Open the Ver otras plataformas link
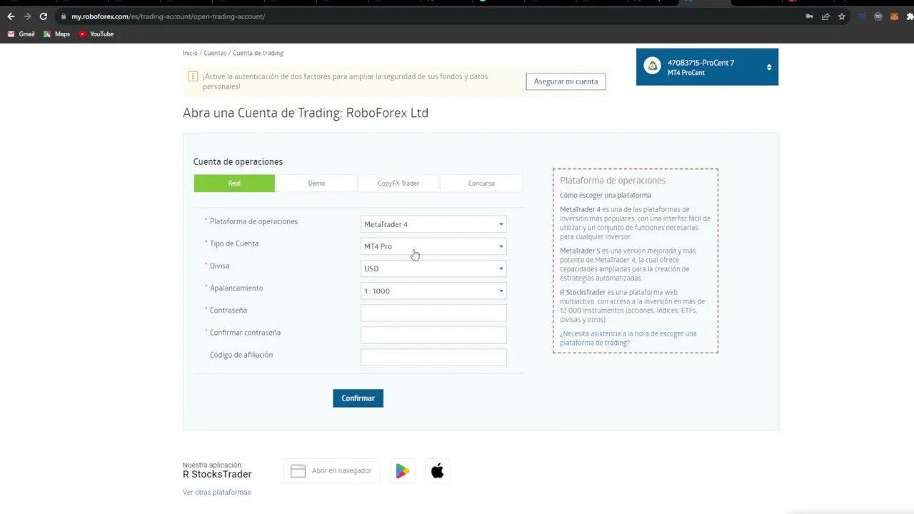Viewport: 914px width, 514px height. (216, 492)
